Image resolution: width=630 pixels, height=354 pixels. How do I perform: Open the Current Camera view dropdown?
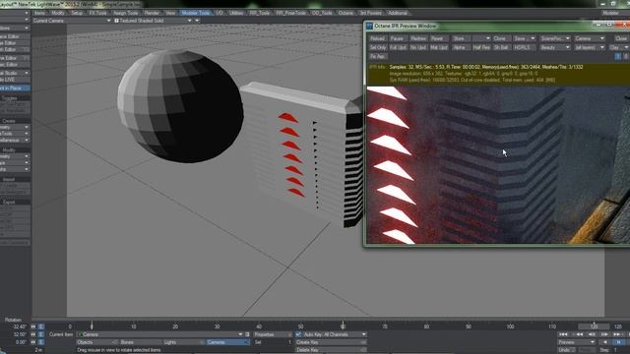[x=72, y=21]
